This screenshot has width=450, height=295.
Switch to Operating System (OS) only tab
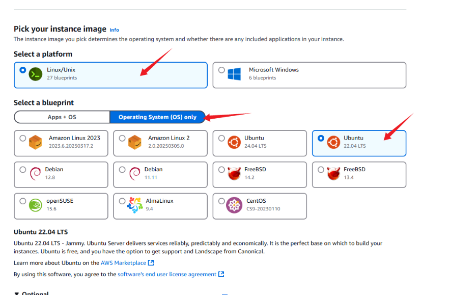[x=158, y=117]
